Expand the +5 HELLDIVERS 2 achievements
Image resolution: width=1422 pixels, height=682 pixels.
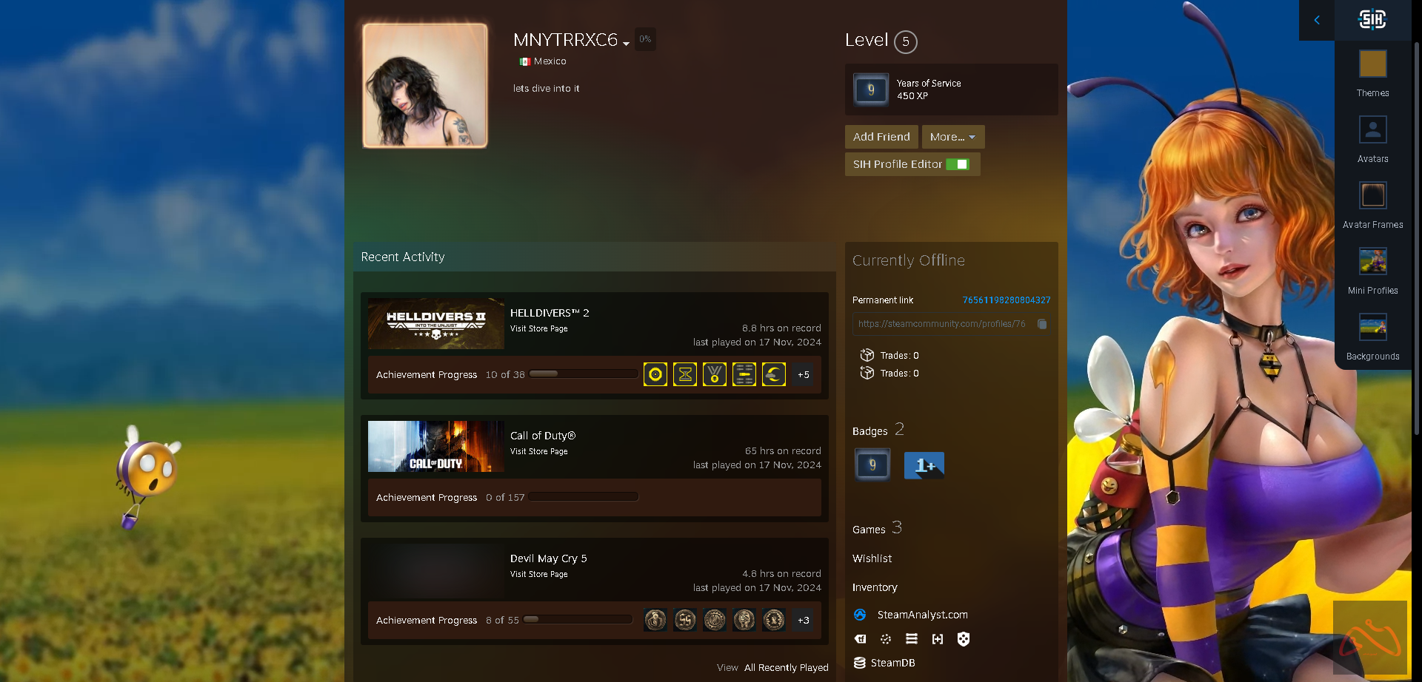pos(804,375)
